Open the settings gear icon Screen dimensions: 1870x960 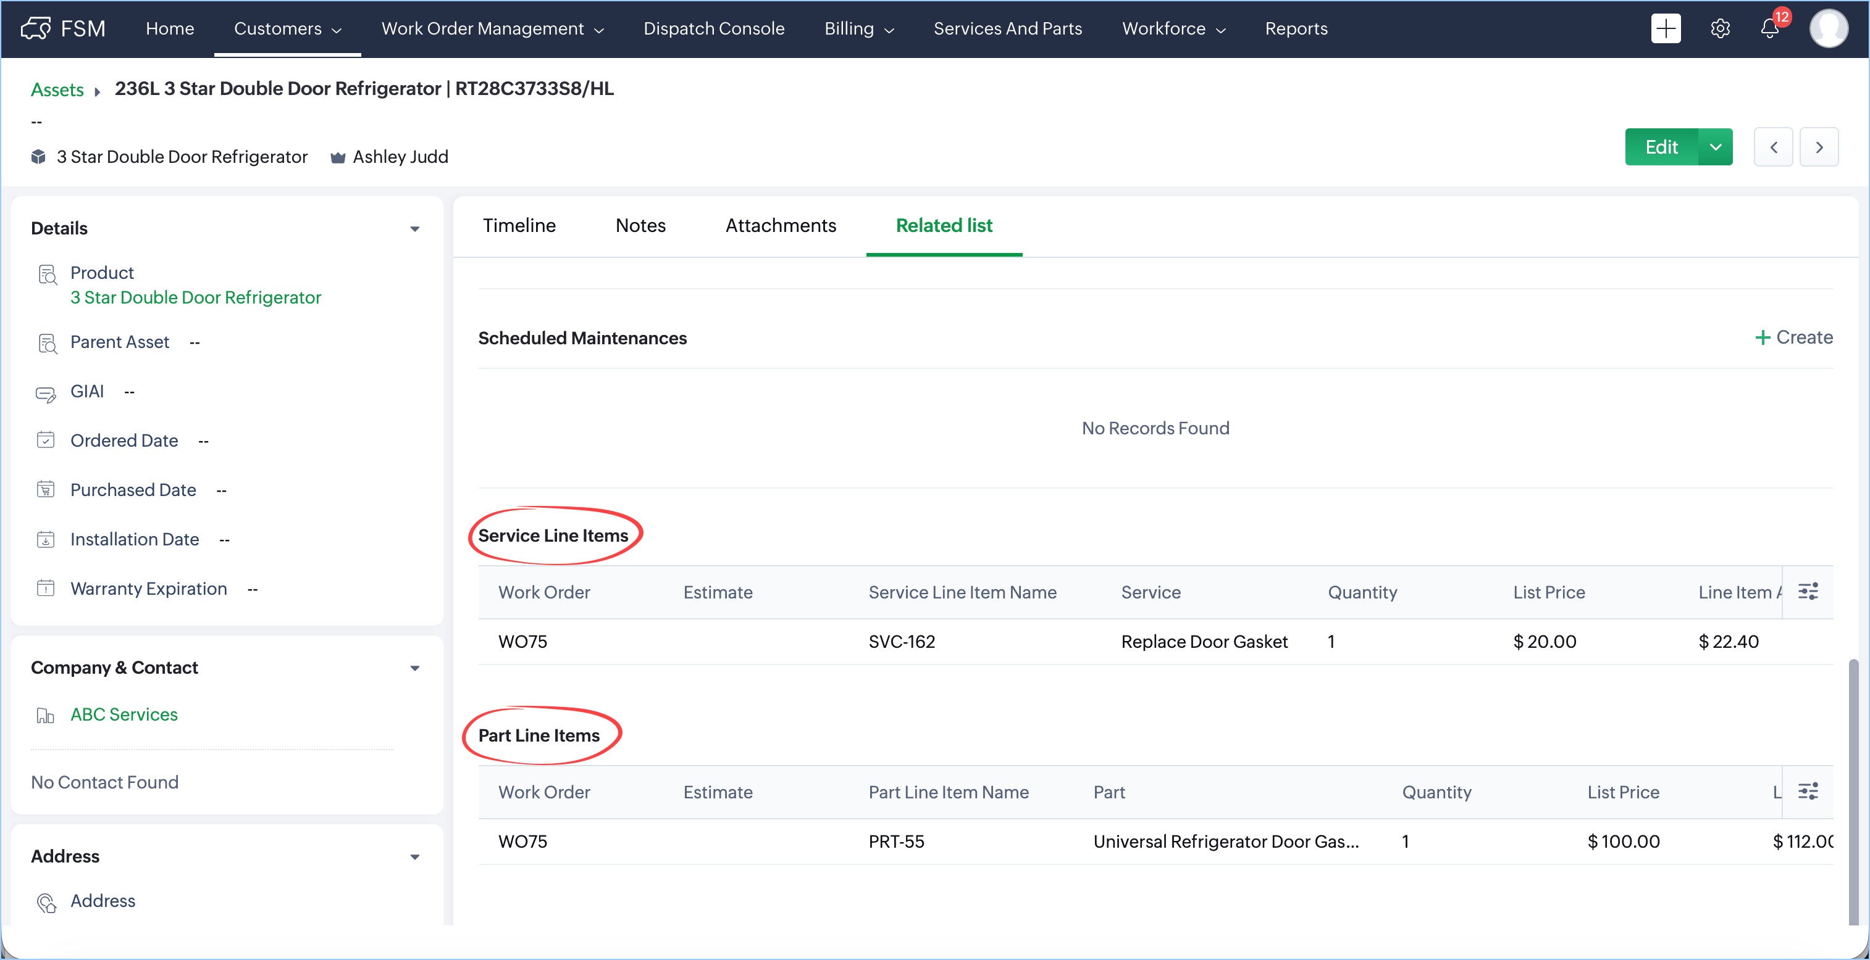[1720, 29]
